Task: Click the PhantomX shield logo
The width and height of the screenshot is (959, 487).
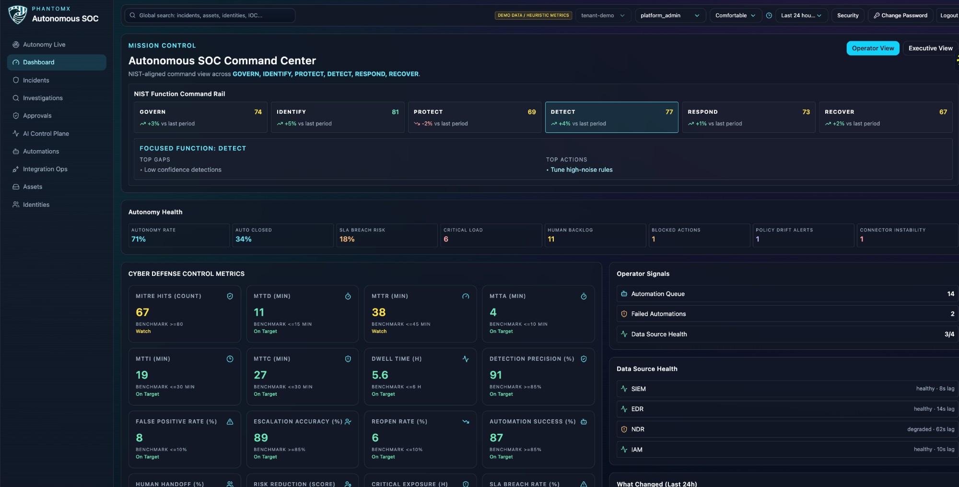Action: click(x=17, y=14)
